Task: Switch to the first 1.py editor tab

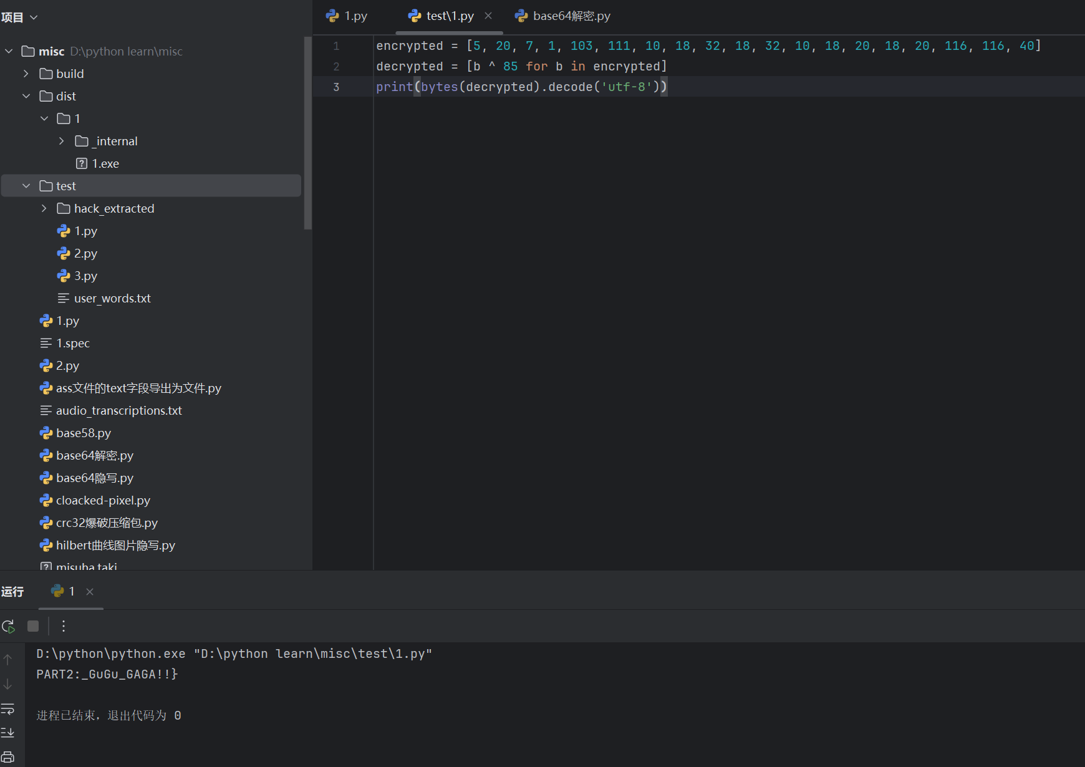Action: pyautogui.click(x=347, y=16)
